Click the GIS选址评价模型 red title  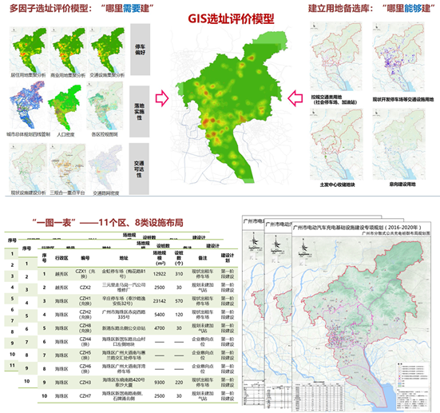pos(231,19)
